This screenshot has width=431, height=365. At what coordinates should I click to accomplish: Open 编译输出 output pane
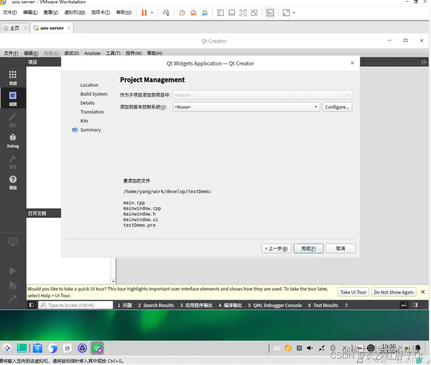point(230,305)
